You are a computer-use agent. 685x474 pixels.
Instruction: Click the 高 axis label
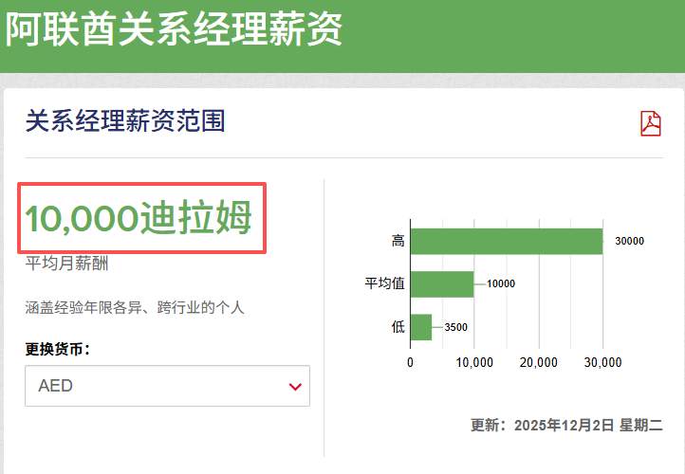pyautogui.click(x=398, y=241)
